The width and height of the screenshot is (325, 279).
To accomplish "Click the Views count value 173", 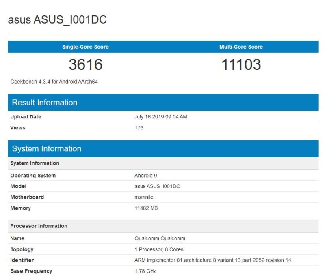I will point(139,128).
